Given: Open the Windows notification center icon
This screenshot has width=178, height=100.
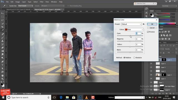Looking at the screenshot, I should pos(174,97).
